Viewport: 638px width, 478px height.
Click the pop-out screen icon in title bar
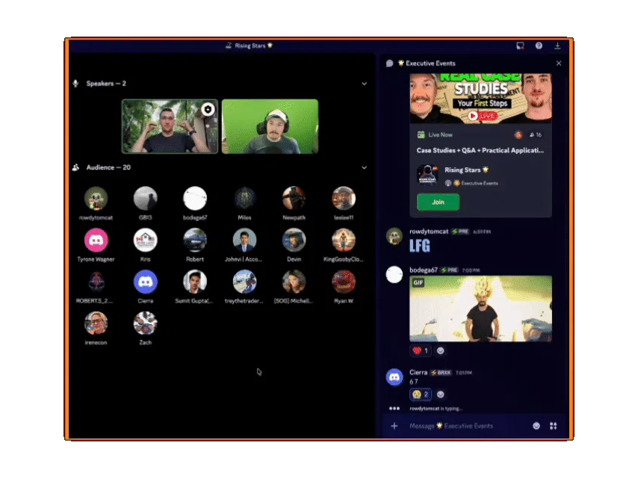(520, 46)
